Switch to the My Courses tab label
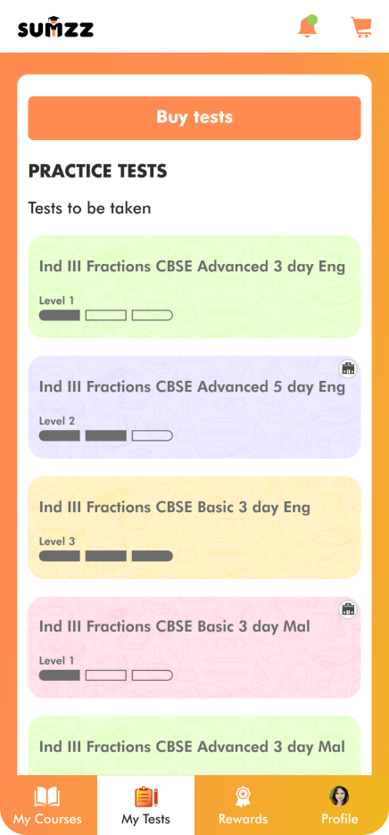The image size is (389, 835). [47, 818]
